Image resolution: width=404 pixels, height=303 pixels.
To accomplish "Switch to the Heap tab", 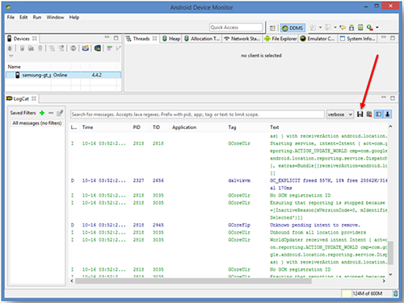I will click(x=171, y=39).
